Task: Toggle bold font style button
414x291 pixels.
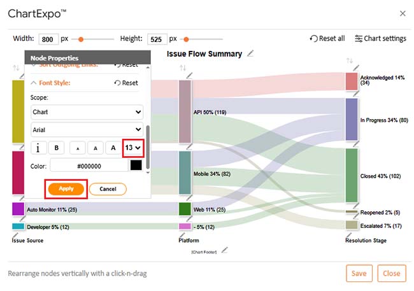Action: 57,148
